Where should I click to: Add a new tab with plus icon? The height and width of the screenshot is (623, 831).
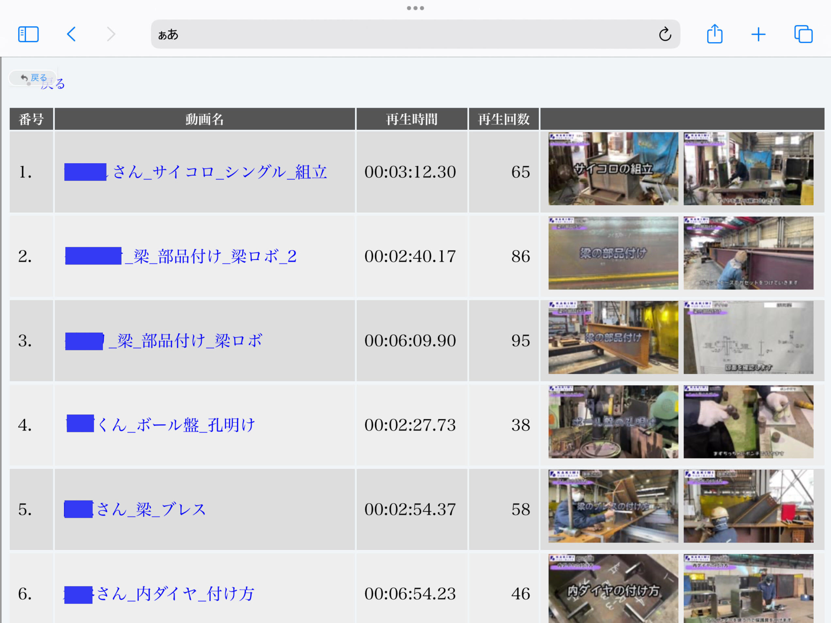pyautogui.click(x=758, y=34)
